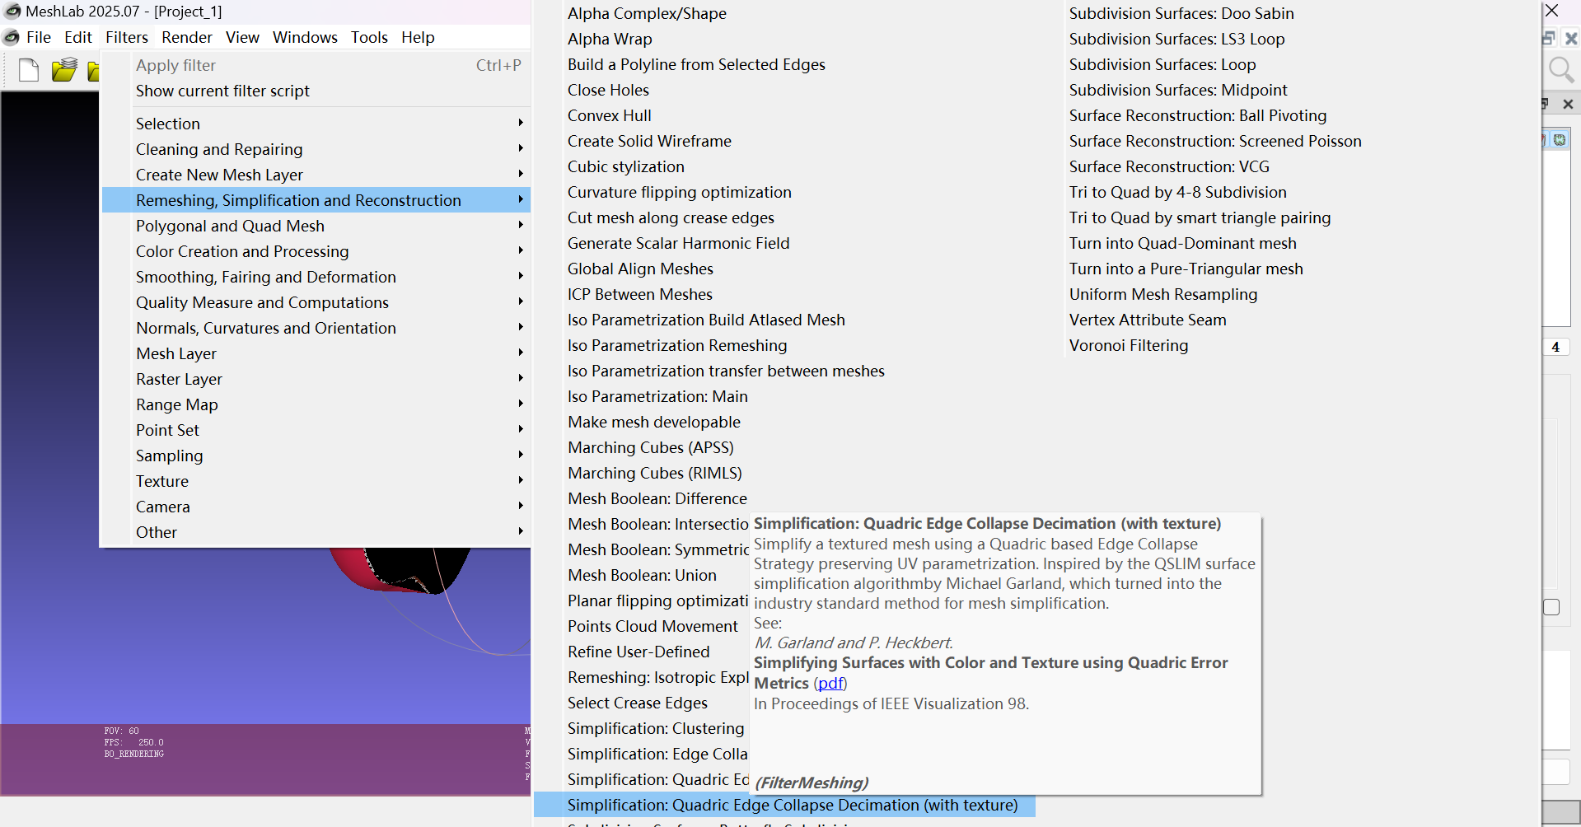Screen dimensions: 1581x827
Task: Select Cut mesh along crease edges
Action: click(x=671, y=217)
